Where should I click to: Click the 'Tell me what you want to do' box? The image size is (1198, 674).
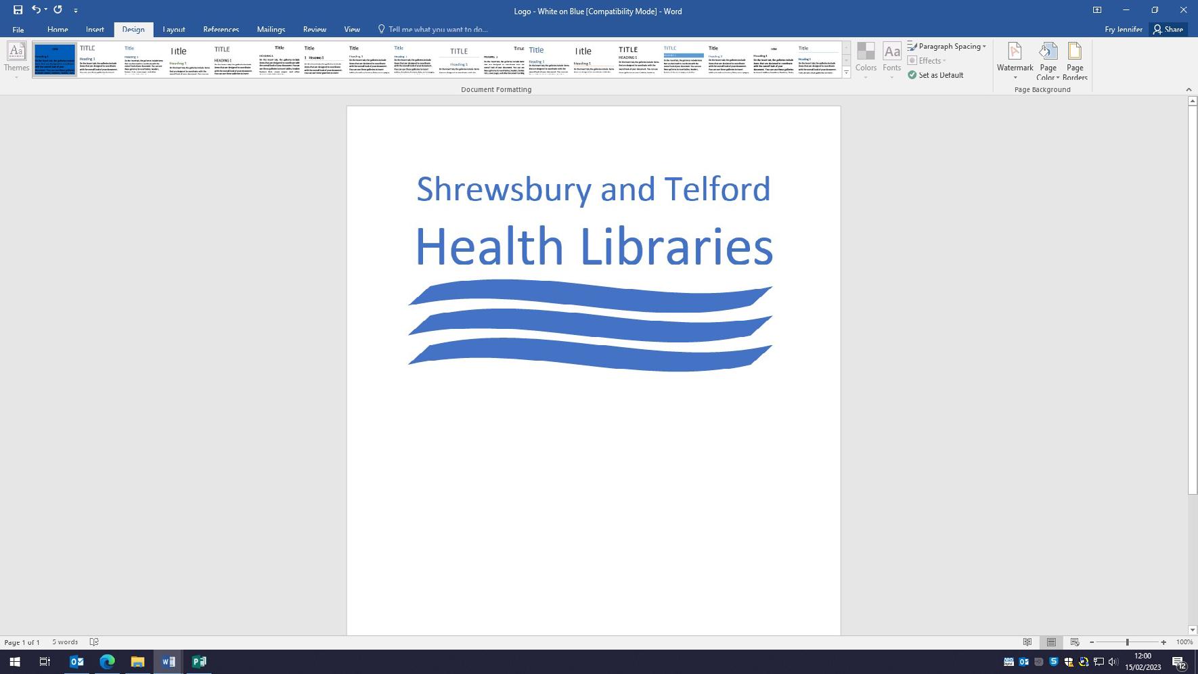(433, 29)
